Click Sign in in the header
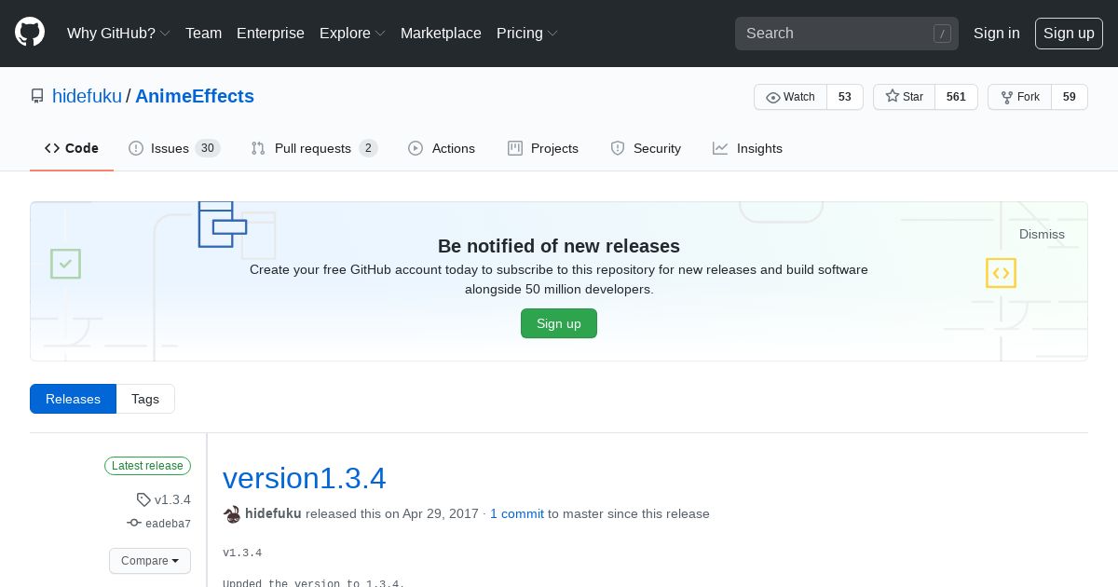 996,34
